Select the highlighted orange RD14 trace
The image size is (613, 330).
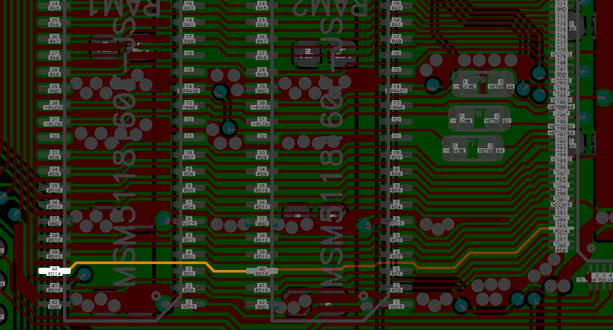point(140,263)
